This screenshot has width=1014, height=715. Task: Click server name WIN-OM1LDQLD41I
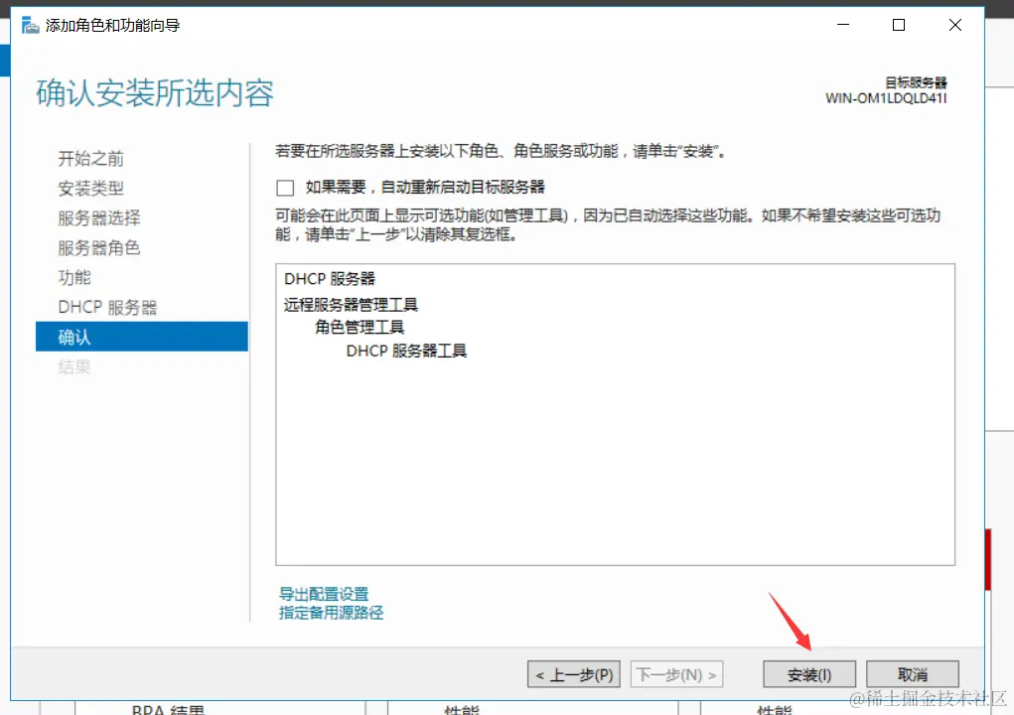(x=886, y=98)
